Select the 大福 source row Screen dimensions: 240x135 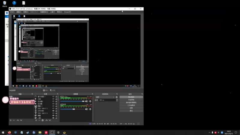click(x=46, y=99)
